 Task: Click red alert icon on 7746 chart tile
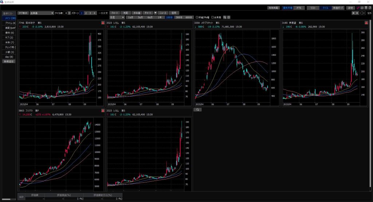[x=102, y=23]
